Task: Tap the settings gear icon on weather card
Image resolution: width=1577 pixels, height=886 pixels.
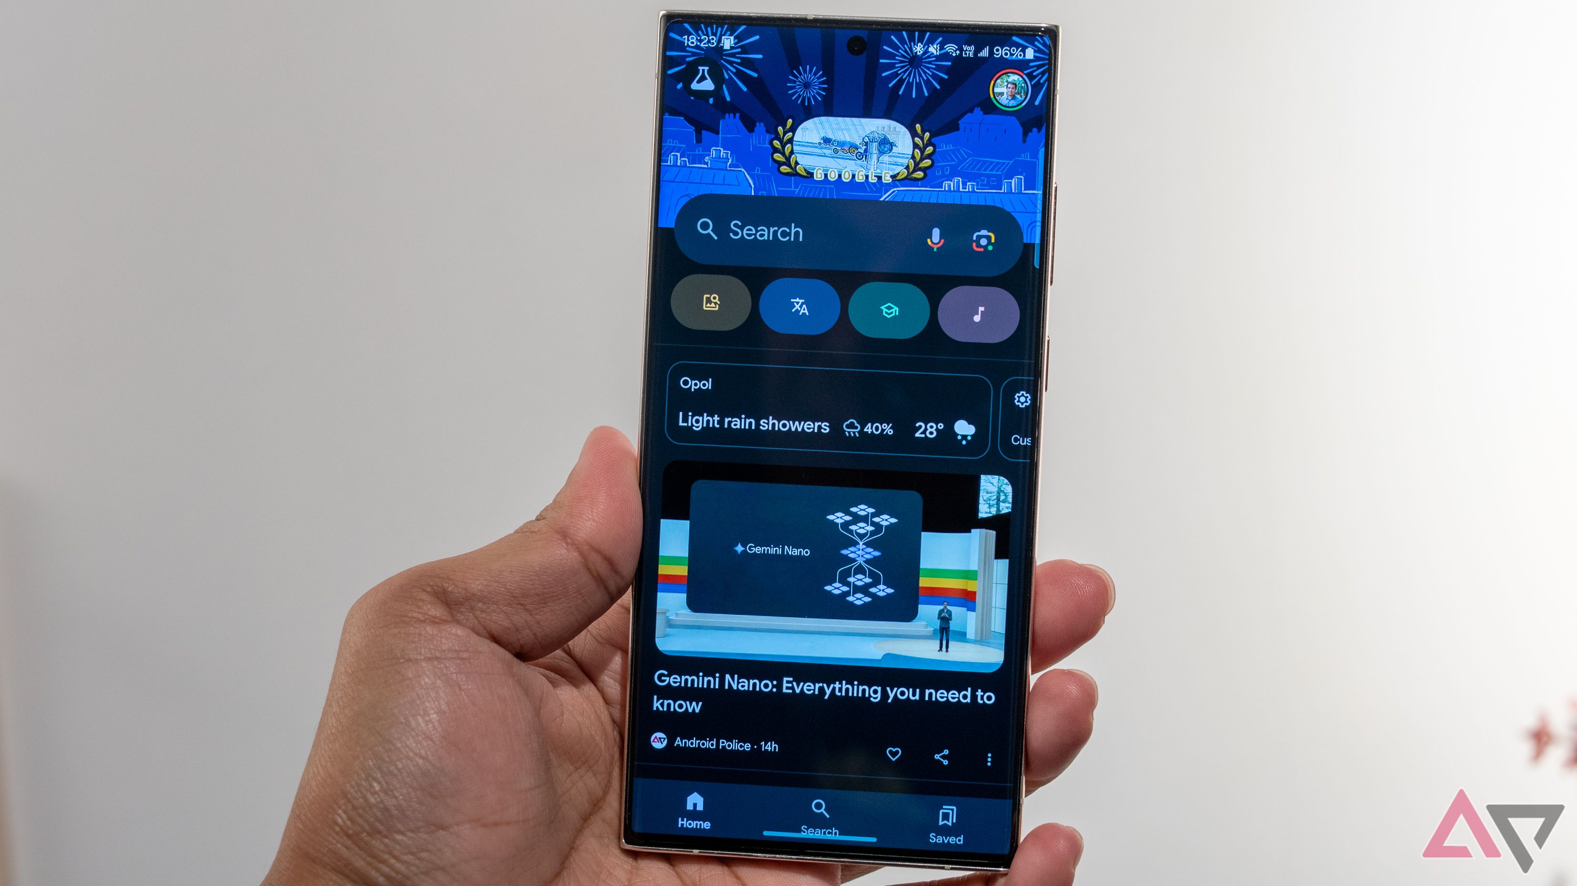Action: click(x=1020, y=398)
